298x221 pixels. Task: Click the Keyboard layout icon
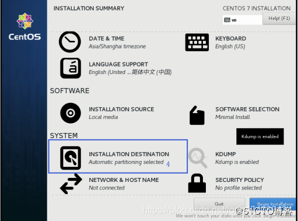point(197,43)
